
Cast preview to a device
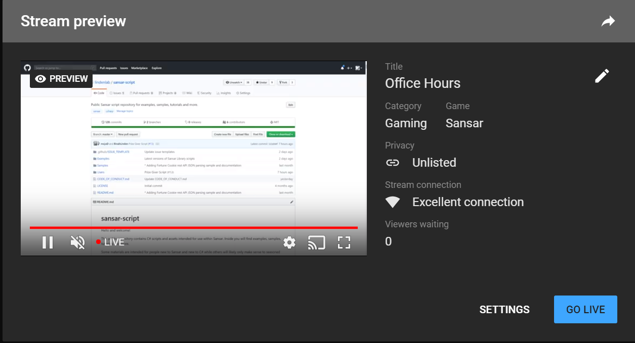(x=316, y=242)
